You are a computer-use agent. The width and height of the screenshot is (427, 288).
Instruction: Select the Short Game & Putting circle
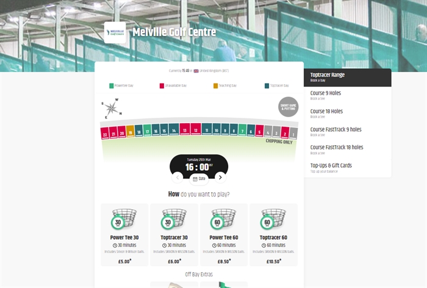pyautogui.click(x=288, y=107)
